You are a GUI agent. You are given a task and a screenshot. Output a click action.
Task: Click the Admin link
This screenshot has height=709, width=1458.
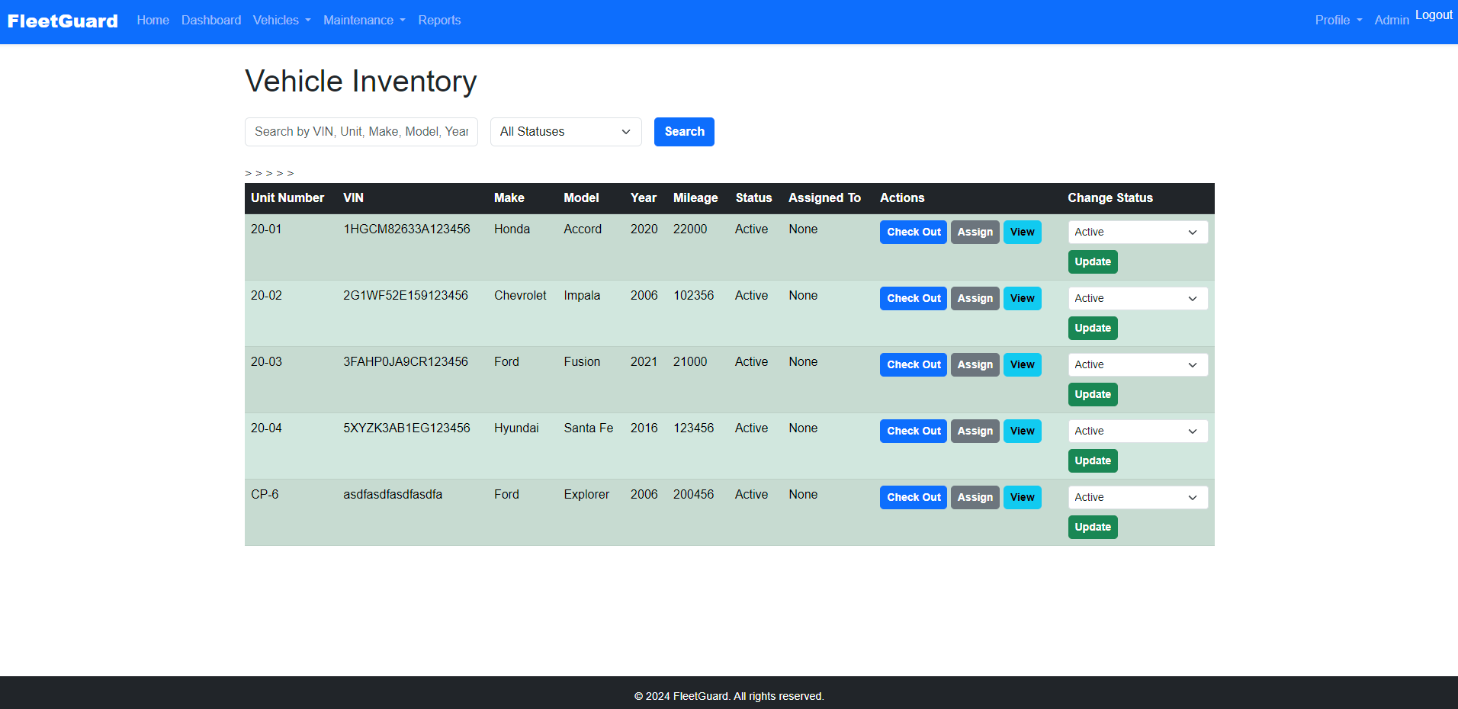pos(1391,21)
